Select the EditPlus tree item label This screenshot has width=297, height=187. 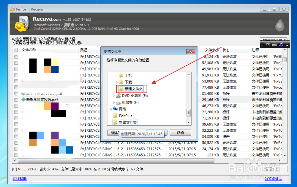point(126,116)
